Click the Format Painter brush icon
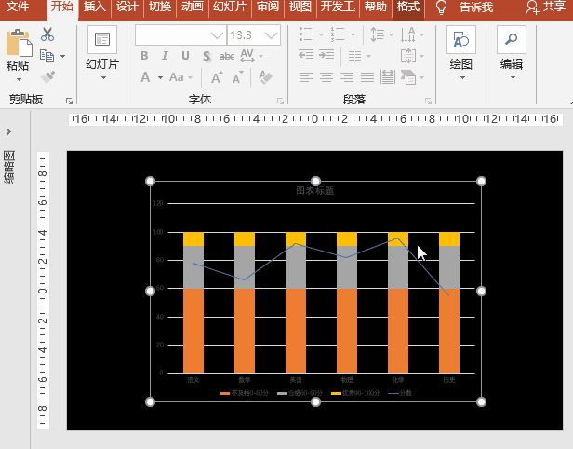573x449 pixels. 47,77
